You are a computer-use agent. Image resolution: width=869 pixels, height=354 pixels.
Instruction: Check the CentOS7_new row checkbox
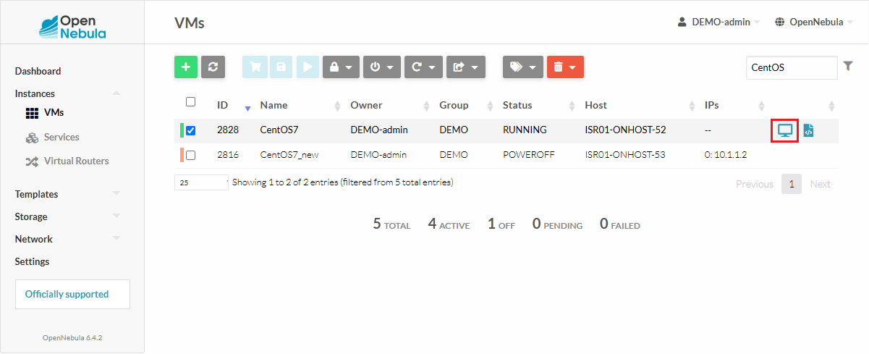click(191, 155)
